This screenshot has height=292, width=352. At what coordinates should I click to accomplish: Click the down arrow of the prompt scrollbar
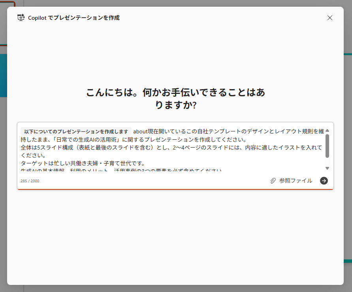pos(327,168)
